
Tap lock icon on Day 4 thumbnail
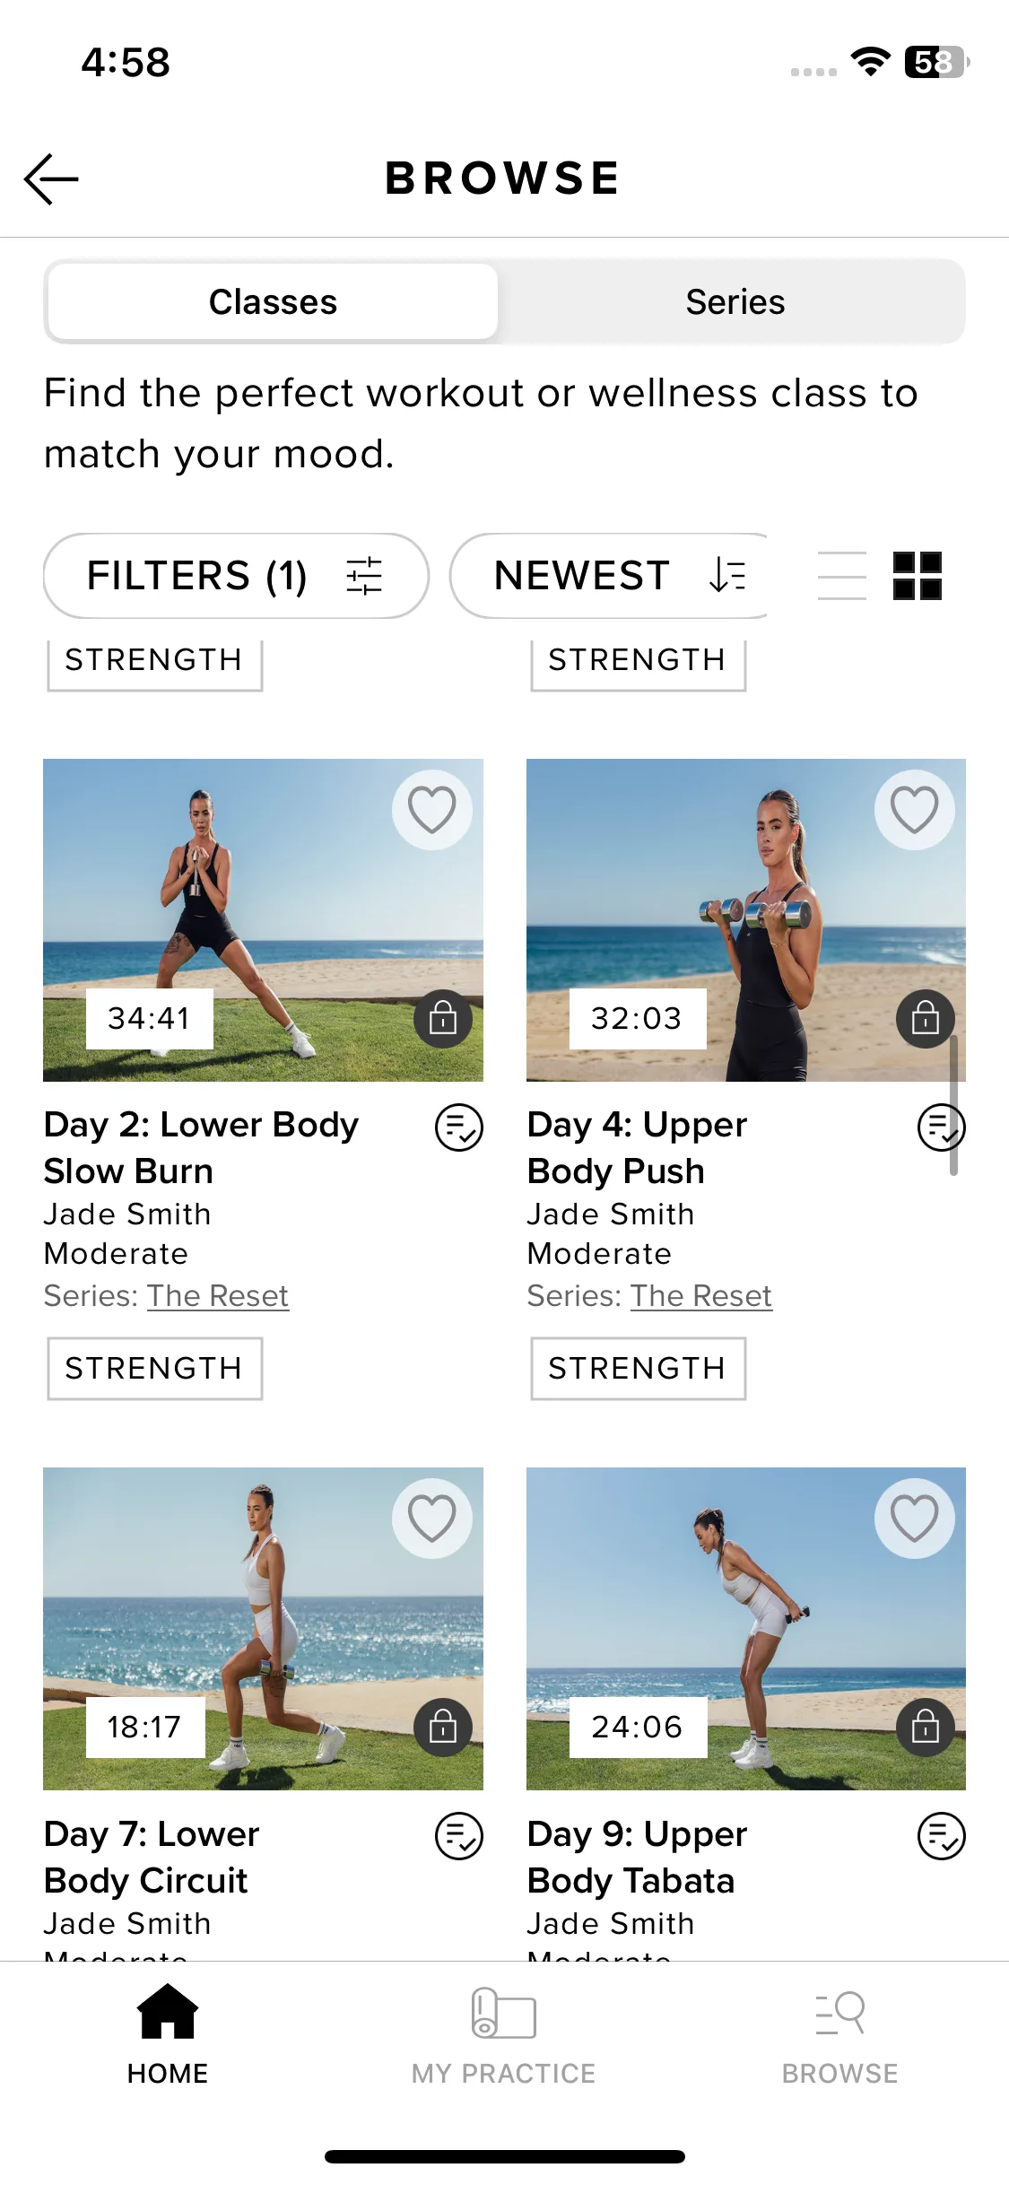tap(926, 1018)
